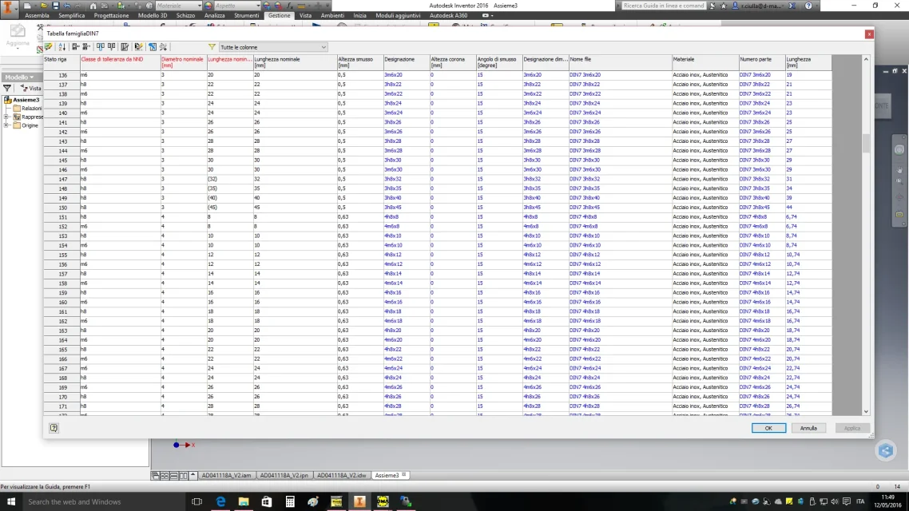Viewport: 909px width, 511px height.
Task: Click the Task View icon in taskbar
Action: [x=197, y=501]
